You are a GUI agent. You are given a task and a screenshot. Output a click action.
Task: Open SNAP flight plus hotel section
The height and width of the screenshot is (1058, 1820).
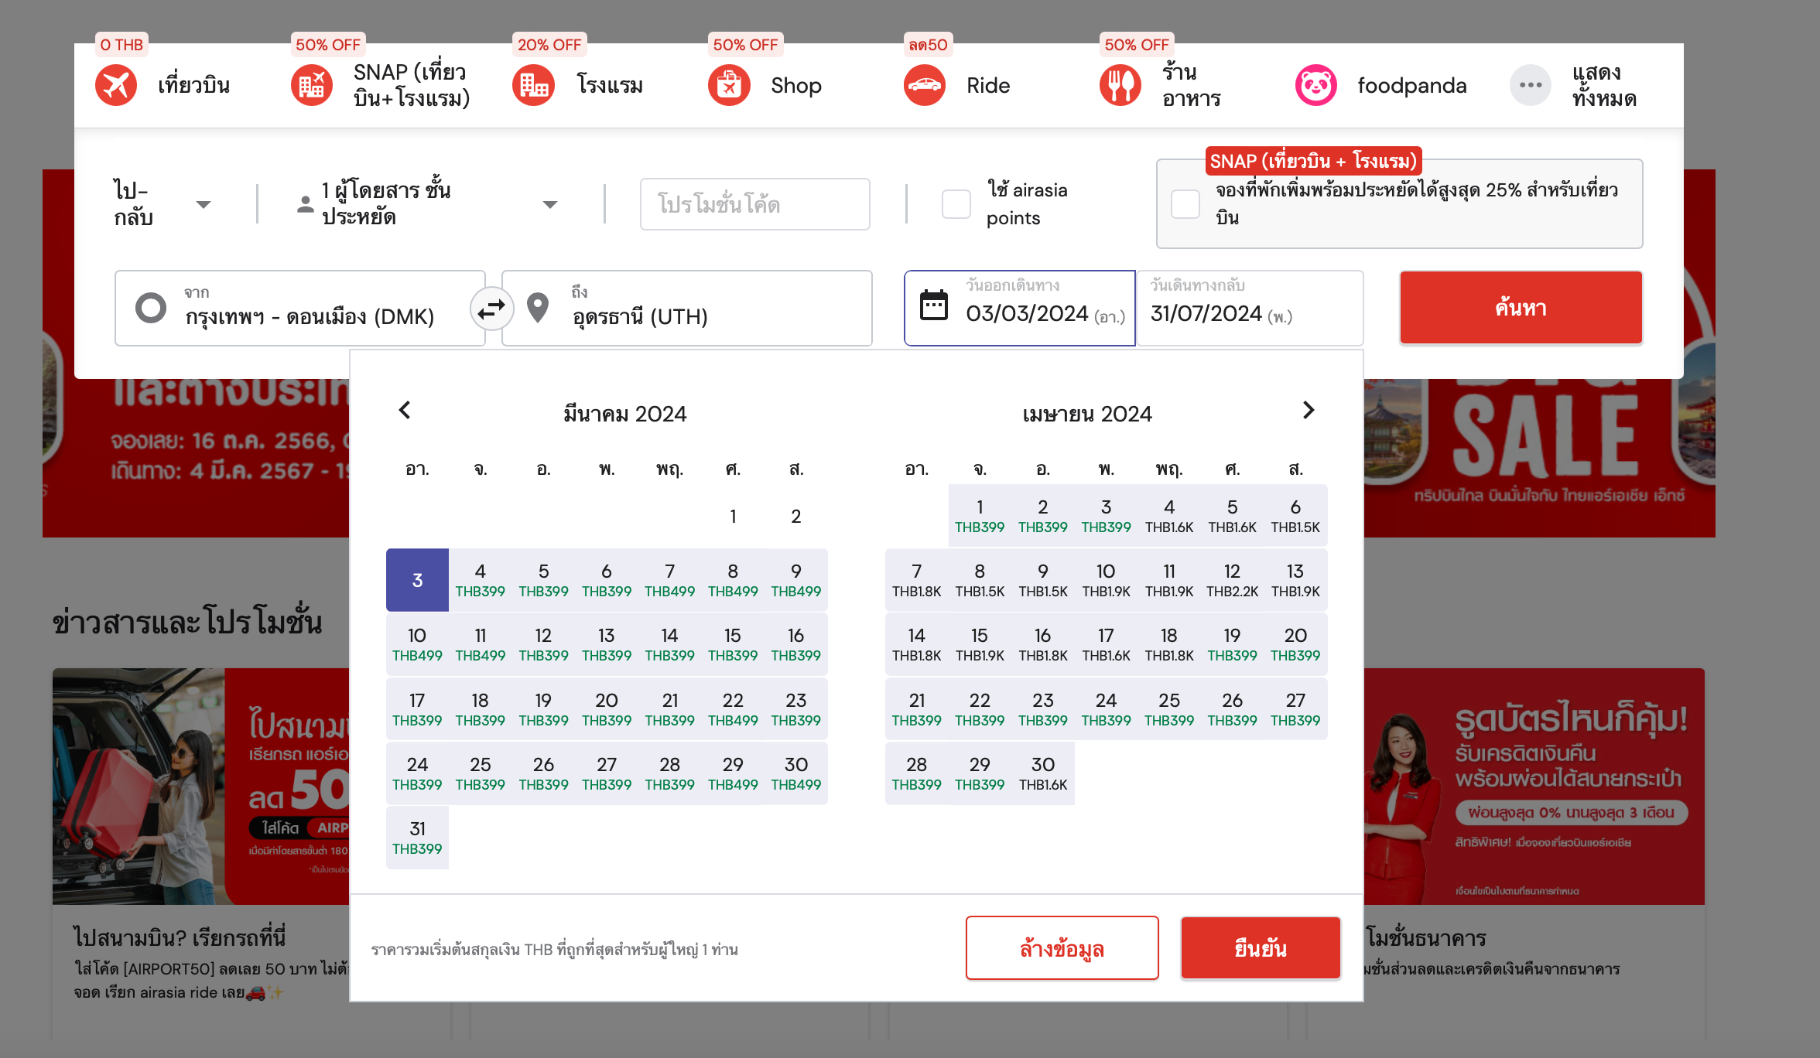[311, 85]
